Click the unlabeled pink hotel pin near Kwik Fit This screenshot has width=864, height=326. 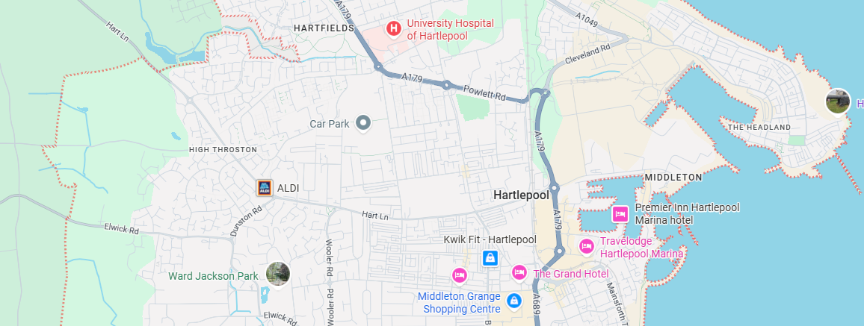point(459,275)
